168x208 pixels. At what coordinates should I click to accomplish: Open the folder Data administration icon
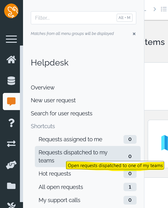pos(11,186)
